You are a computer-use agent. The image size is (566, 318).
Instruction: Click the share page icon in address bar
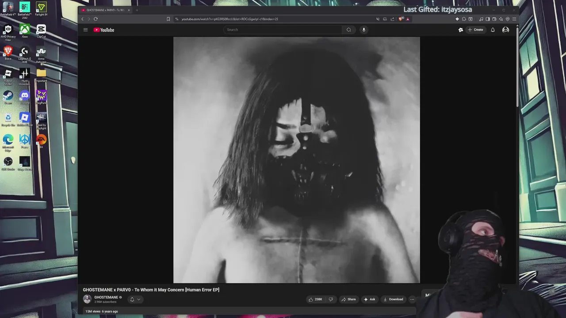[392, 19]
